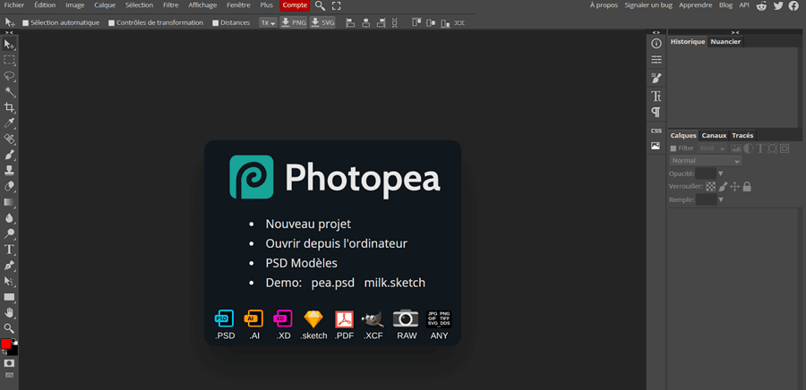Click Nouveau projet link
Viewport: 806px width, 390px height.
click(308, 225)
